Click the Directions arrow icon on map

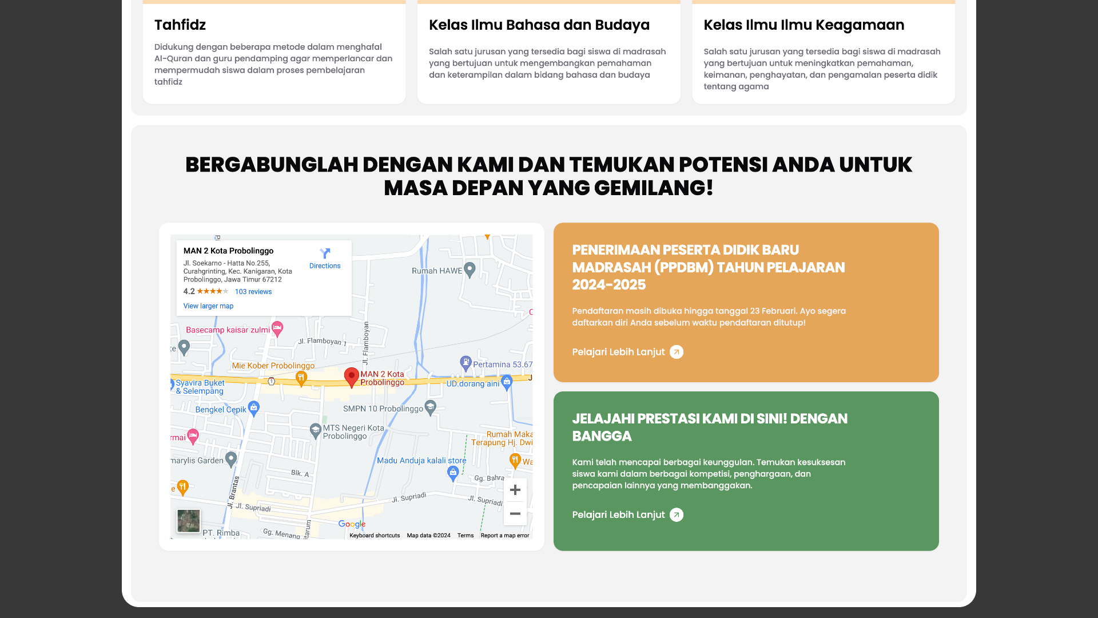(x=325, y=253)
